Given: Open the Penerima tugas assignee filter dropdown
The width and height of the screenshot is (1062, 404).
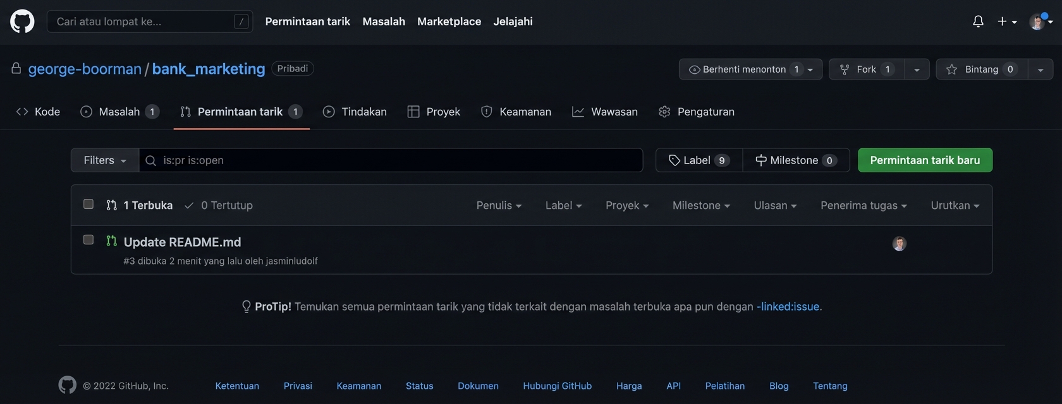Looking at the screenshot, I should tap(864, 205).
